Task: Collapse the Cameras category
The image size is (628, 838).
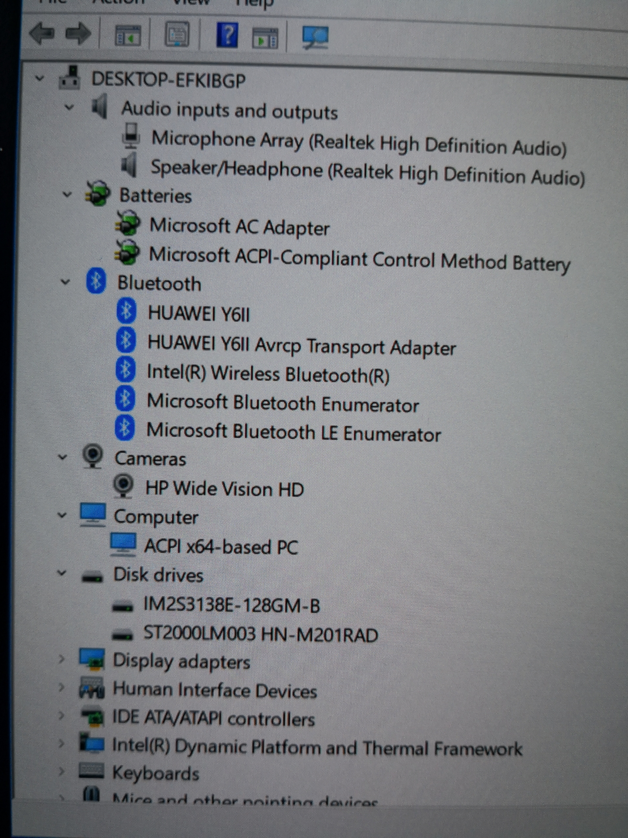Action: coord(63,457)
